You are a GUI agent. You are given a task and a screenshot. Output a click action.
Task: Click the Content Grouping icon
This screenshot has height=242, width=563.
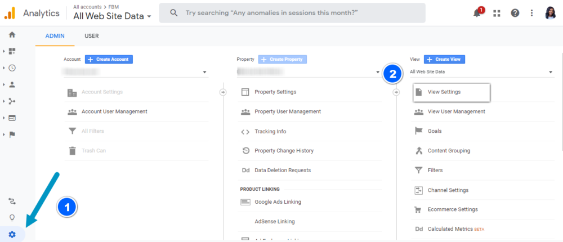419,151
